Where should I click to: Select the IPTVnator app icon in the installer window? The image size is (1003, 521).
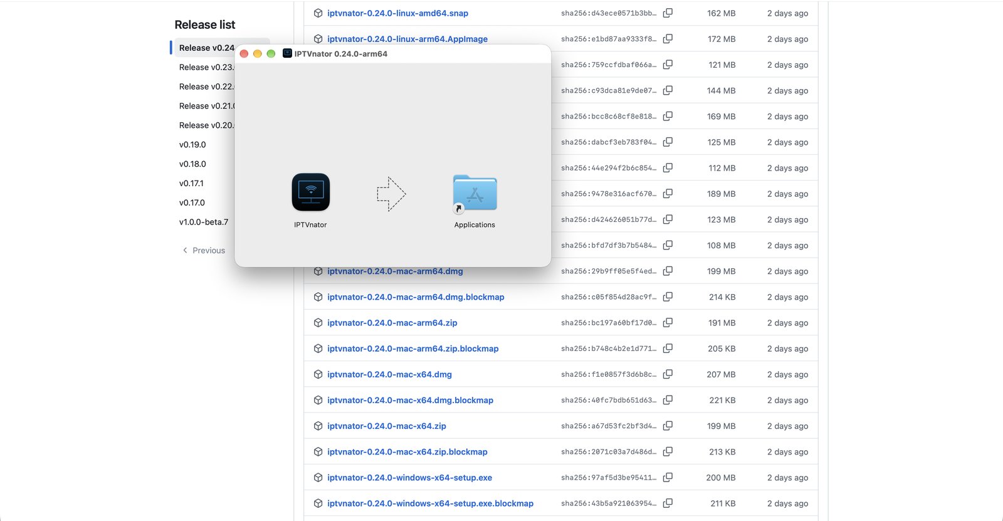(311, 192)
